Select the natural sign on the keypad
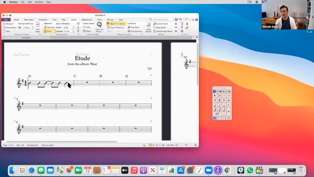 point(215,100)
